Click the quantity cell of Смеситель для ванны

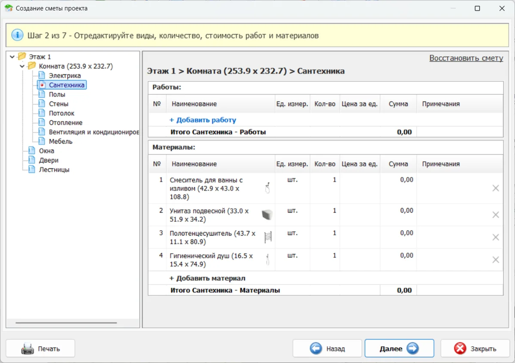click(x=324, y=188)
